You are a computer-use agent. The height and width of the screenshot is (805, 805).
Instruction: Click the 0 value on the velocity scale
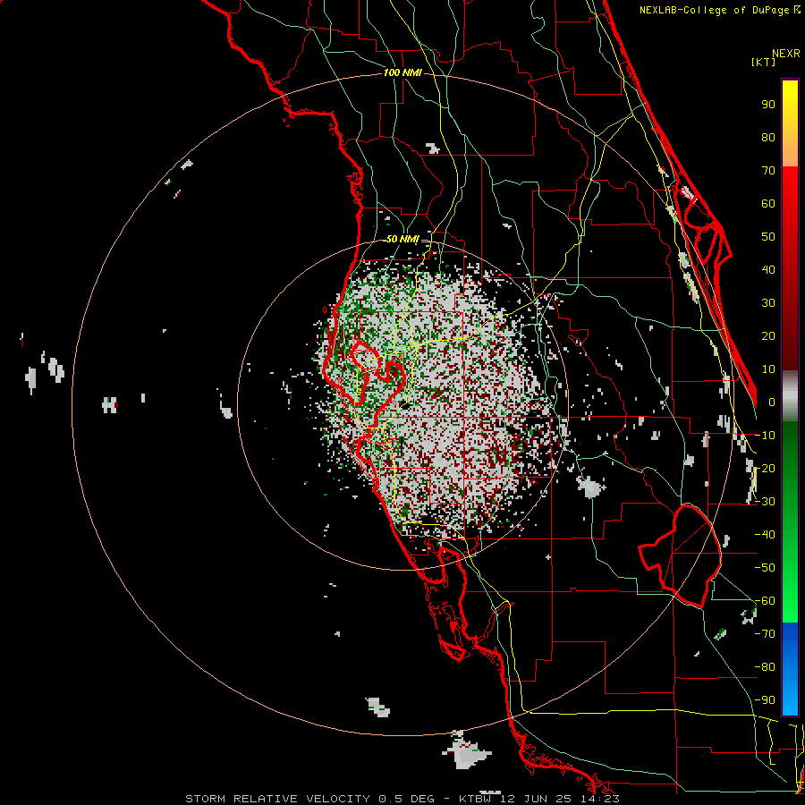click(x=772, y=402)
